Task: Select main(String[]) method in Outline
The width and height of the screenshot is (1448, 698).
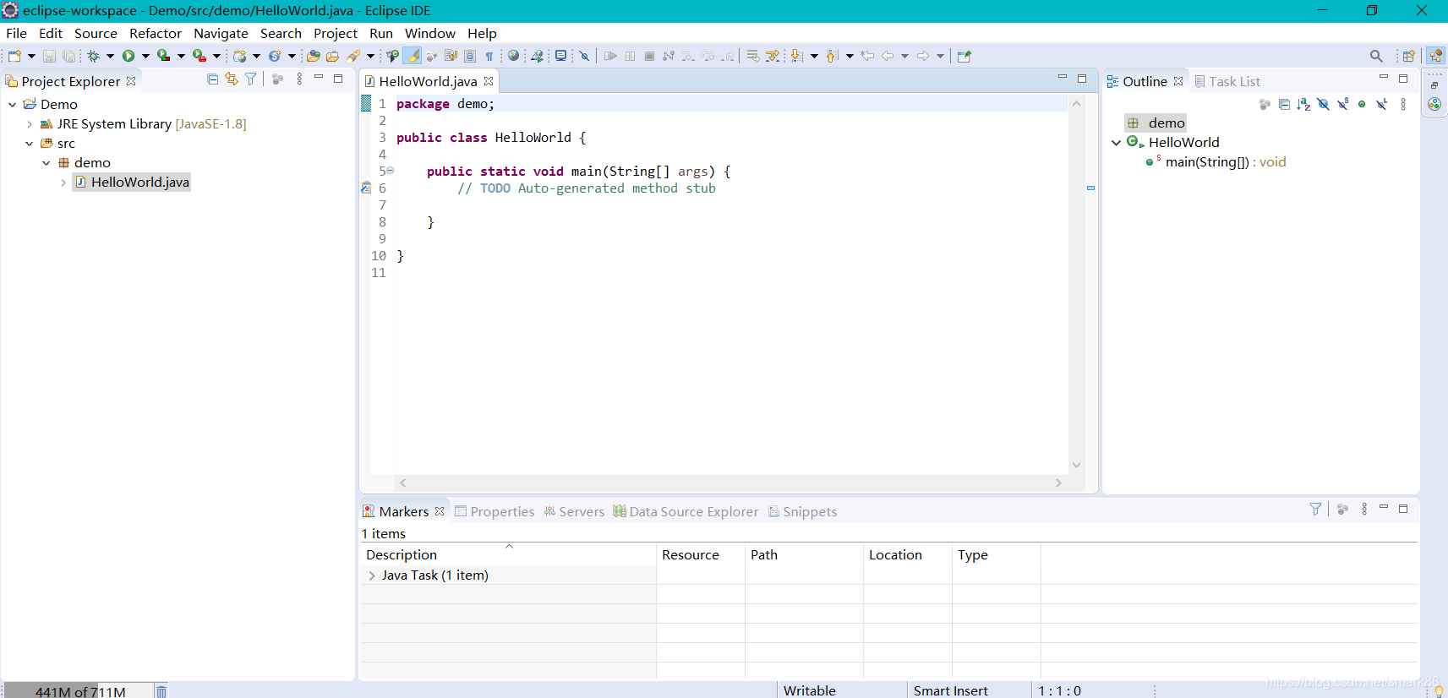Action: (x=1216, y=162)
